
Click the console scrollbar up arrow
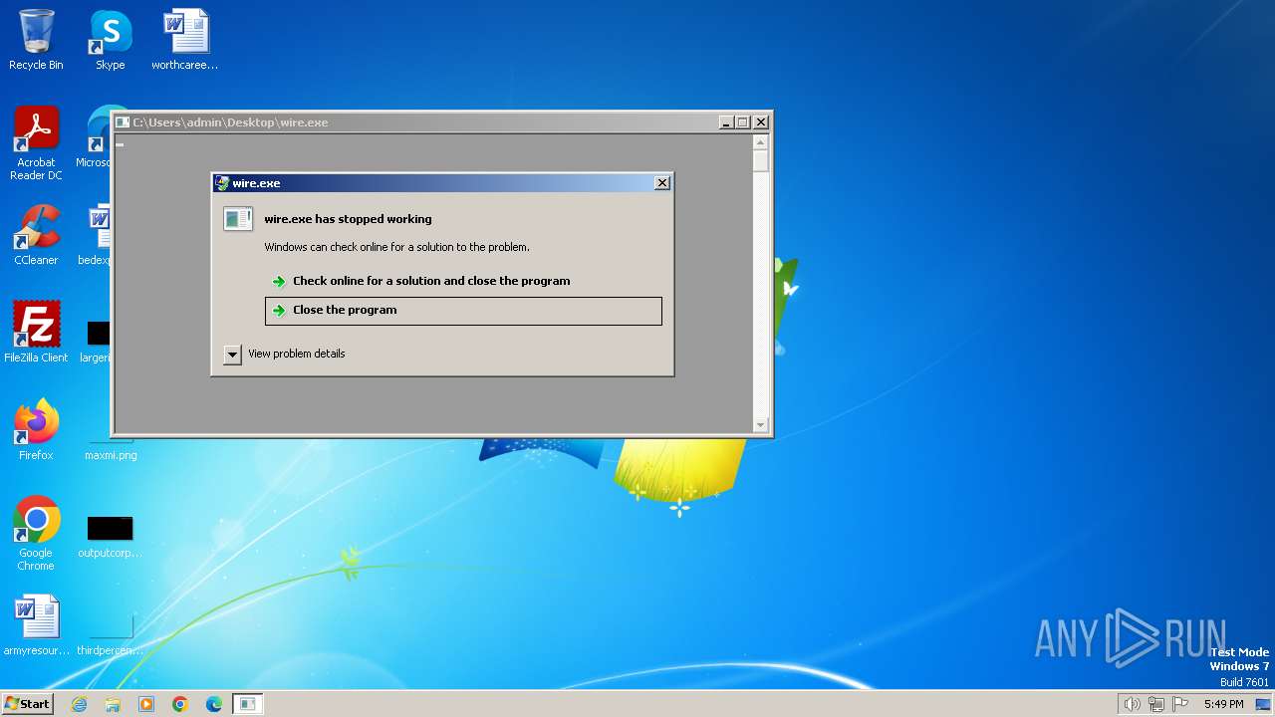click(x=761, y=142)
